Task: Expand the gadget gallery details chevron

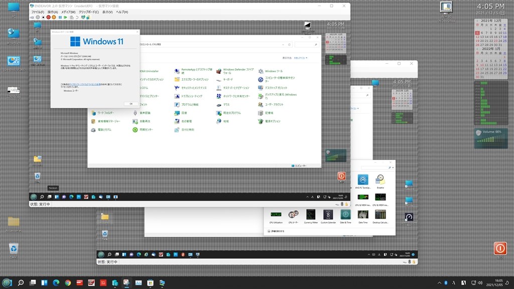Action: (269, 231)
